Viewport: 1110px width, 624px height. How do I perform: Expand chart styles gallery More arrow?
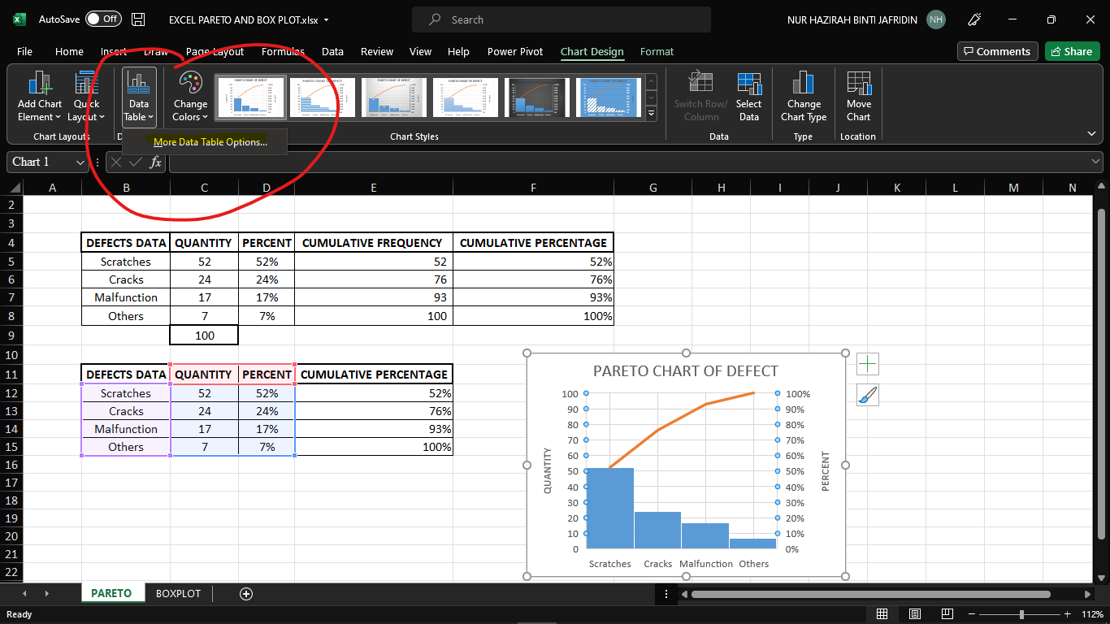coord(651,115)
